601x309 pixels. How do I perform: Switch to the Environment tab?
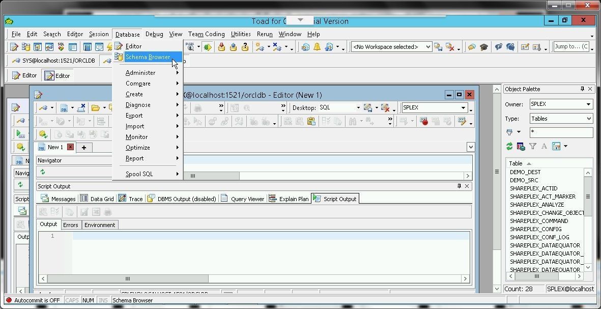coord(100,225)
